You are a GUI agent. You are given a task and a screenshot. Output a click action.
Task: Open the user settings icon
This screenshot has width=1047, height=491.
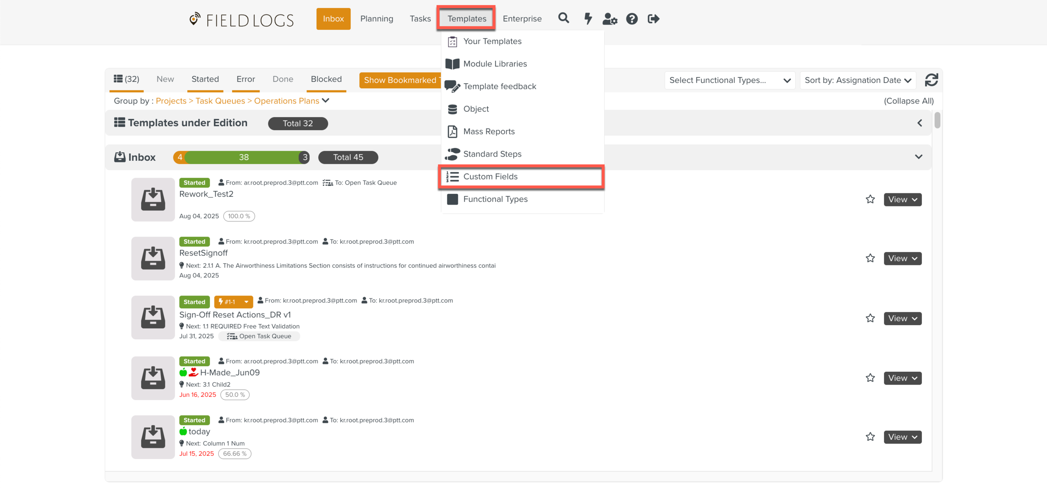pyautogui.click(x=610, y=19)
